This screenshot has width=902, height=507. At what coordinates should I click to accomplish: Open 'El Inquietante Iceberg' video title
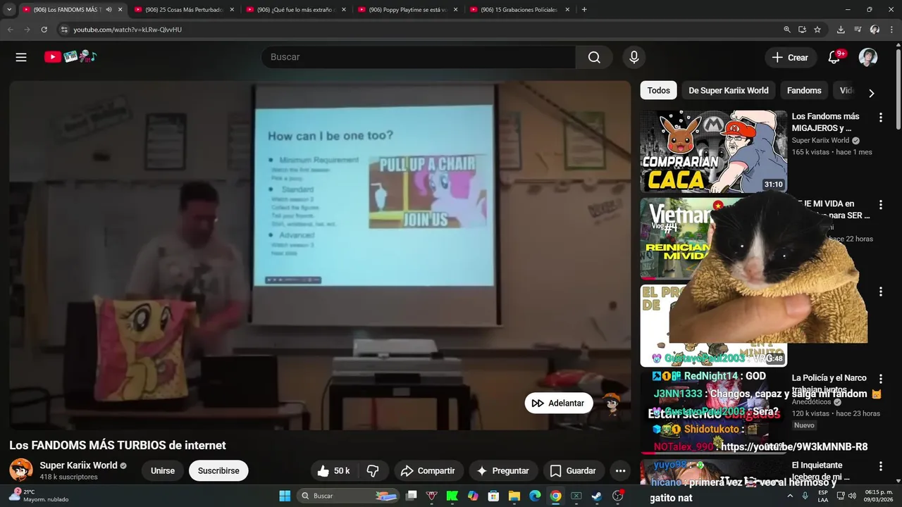coord(821,471)
